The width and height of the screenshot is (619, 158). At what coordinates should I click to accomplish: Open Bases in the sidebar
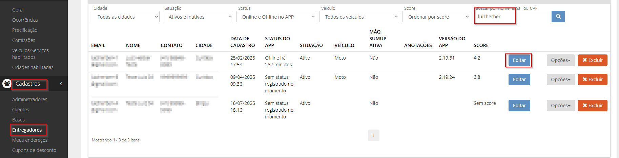[19, 120]
